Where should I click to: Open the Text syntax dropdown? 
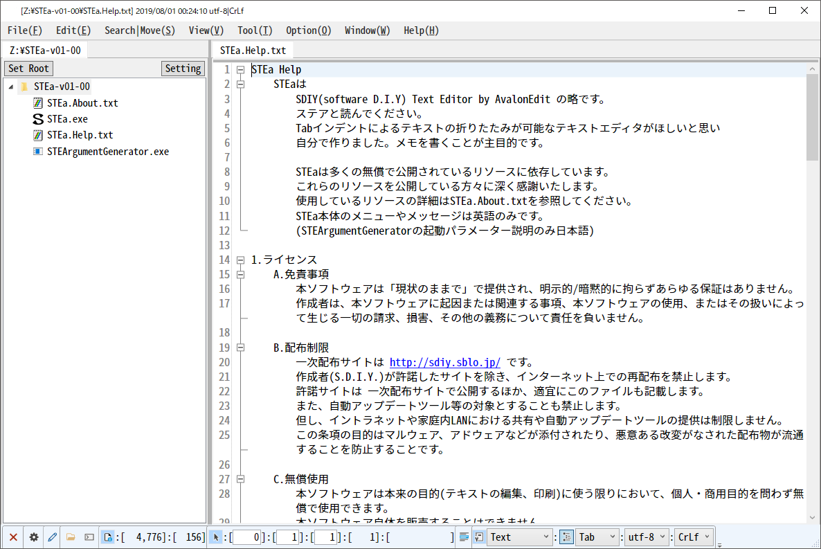pyautogui.click(x=519, y=537)
